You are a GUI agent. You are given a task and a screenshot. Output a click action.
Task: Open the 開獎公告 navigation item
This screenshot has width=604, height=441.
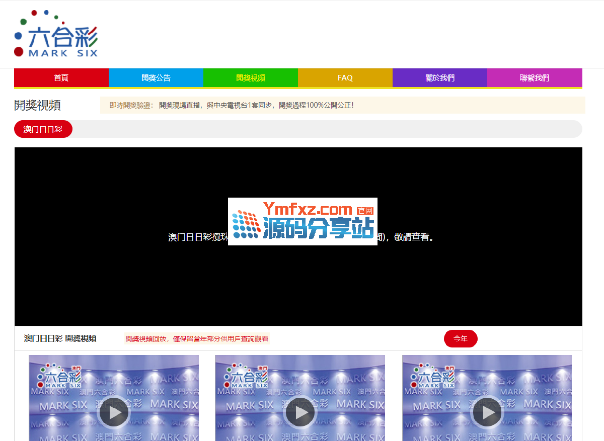[156, 78]
